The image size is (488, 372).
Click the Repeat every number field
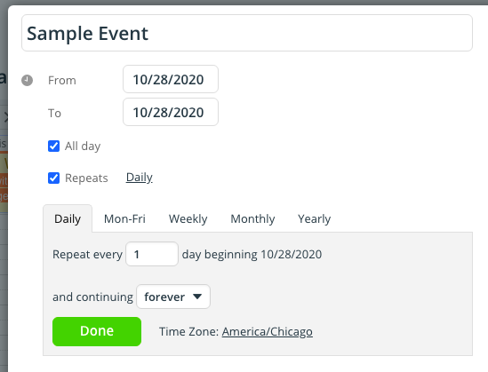pos(152,254)
